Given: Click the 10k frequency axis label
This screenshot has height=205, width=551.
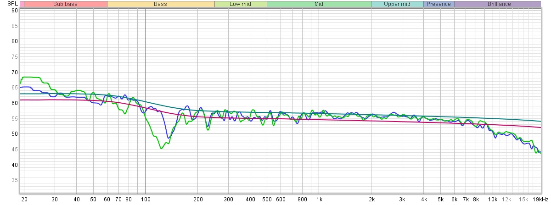Looking at the screenshot, I should [492, 199].
